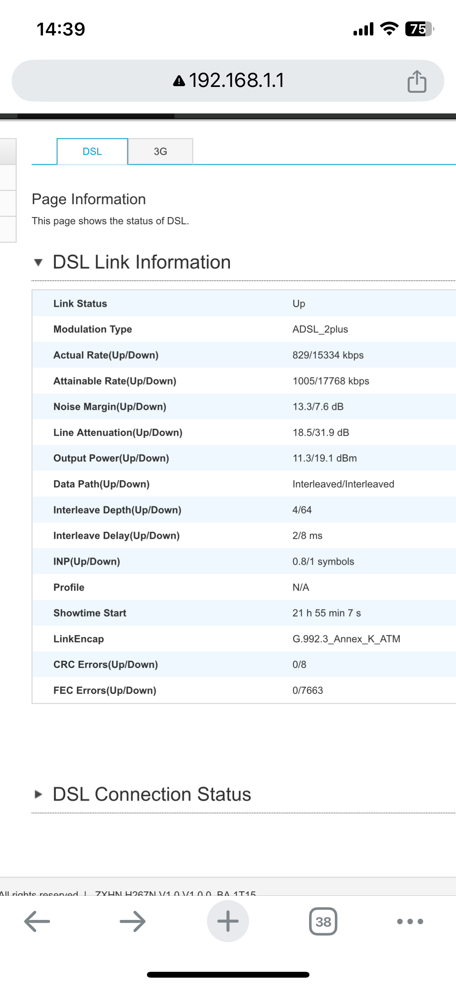456x987 pixels.
Task: Select the Showtime Start label
Action: pos(90,613)
